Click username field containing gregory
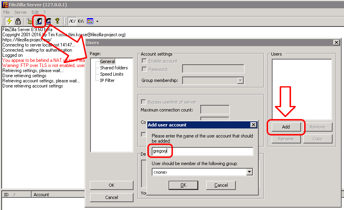The image size is (344, 210). coord(202,151)
